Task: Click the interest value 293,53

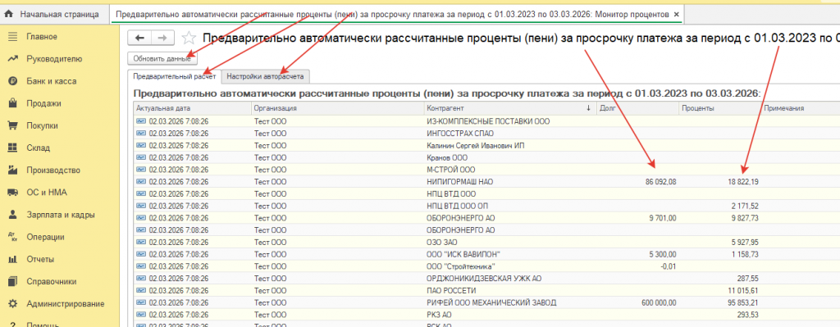Action: (x=748, y=315)
